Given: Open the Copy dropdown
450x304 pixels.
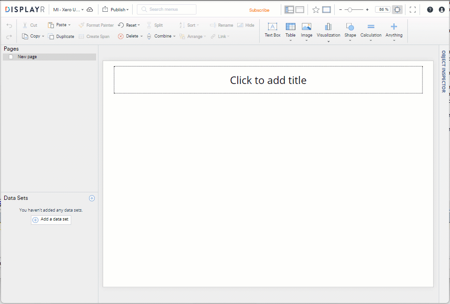Looking at the screenshot, I should [x=33, y=36].
